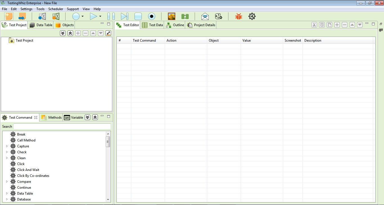The height and width of the screenshot is (205, 384).
Task: Click the test command Search input field
Action: [x=62, y=127]
